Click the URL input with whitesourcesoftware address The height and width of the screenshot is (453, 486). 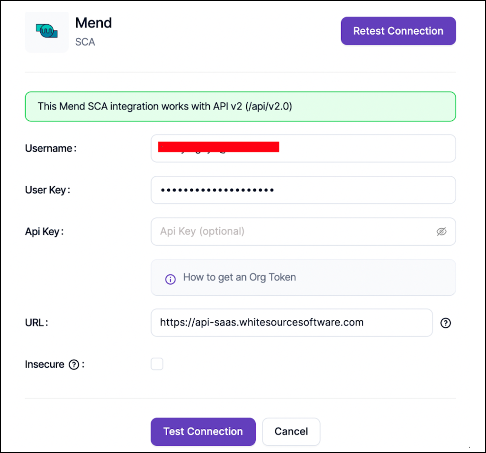[291, 323]
